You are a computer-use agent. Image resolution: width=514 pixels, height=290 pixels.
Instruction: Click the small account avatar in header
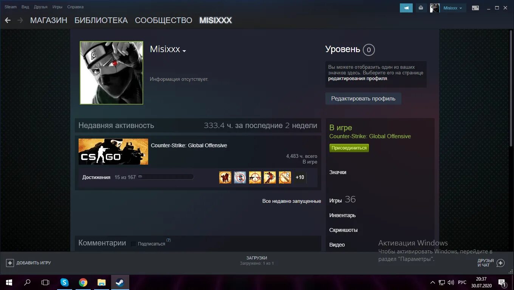tap(435, 8)
